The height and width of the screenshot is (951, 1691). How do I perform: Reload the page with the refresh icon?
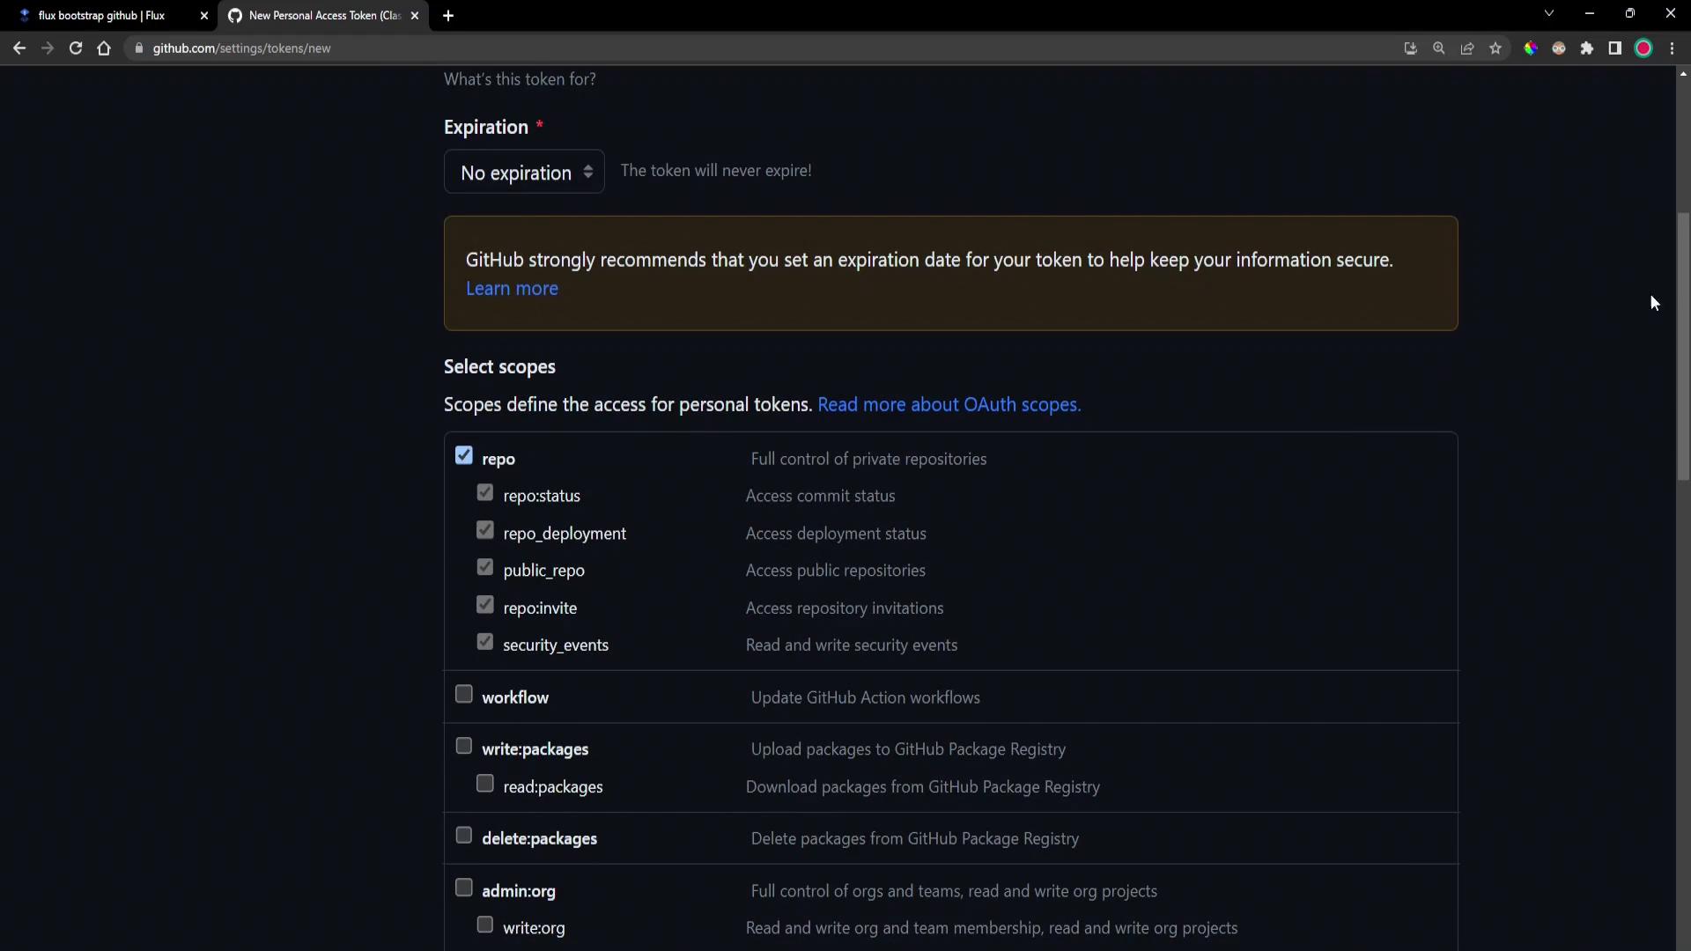[76, 48]
